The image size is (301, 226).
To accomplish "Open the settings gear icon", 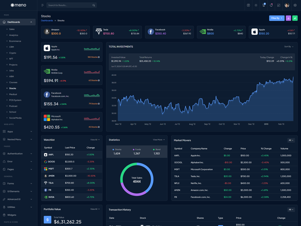I will [295, 5].
